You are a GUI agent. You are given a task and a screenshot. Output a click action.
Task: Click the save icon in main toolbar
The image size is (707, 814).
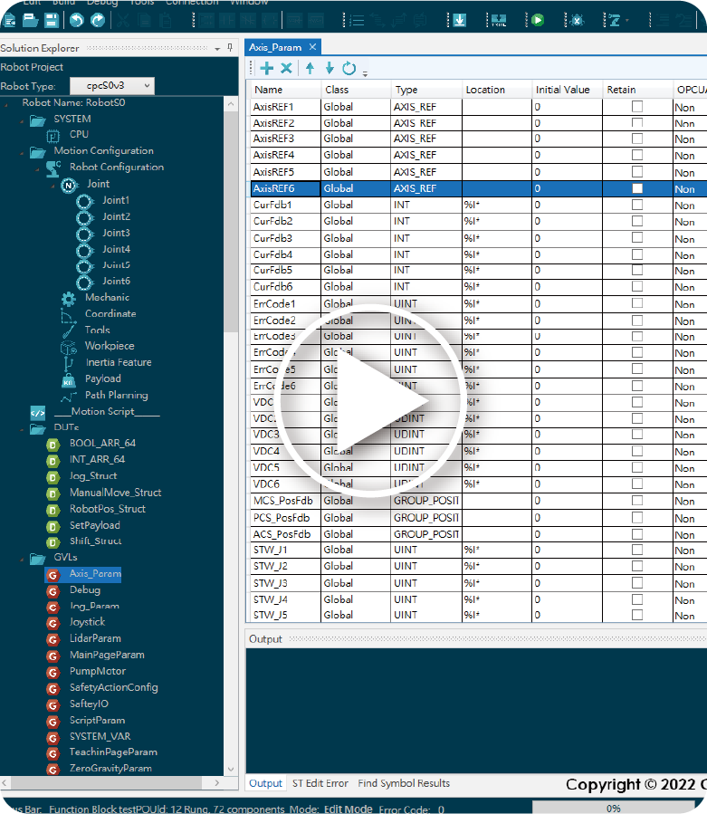[x=53, y=19]
